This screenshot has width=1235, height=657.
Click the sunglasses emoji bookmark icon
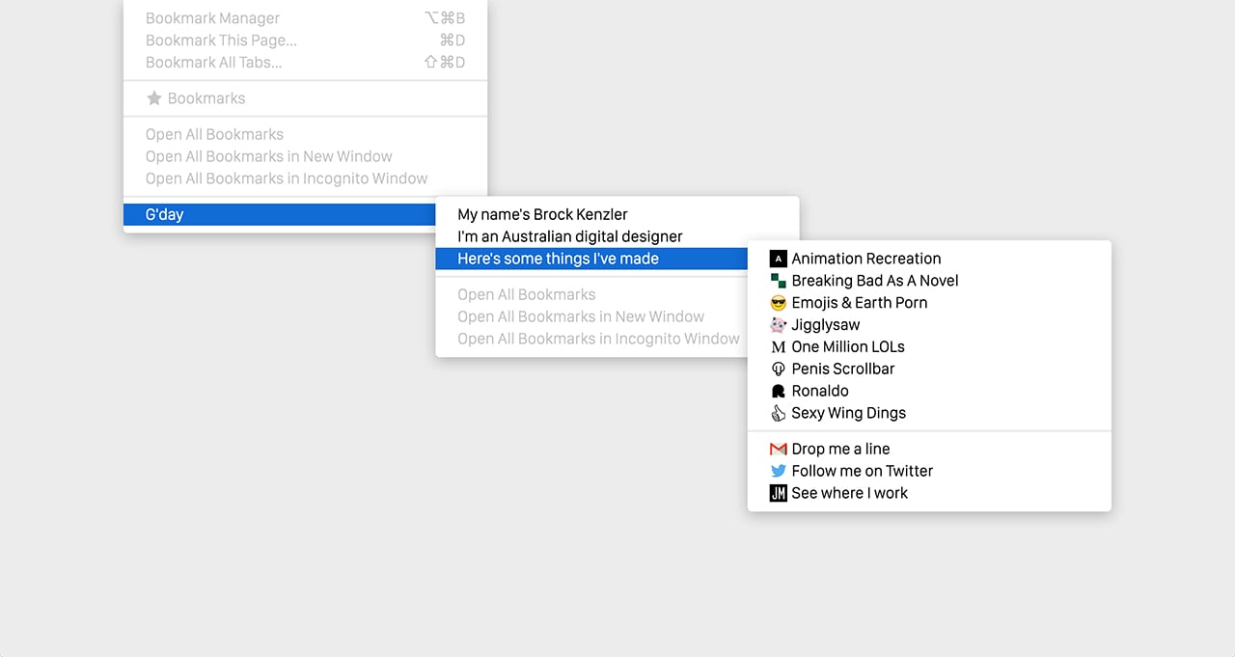coord(778,303)
